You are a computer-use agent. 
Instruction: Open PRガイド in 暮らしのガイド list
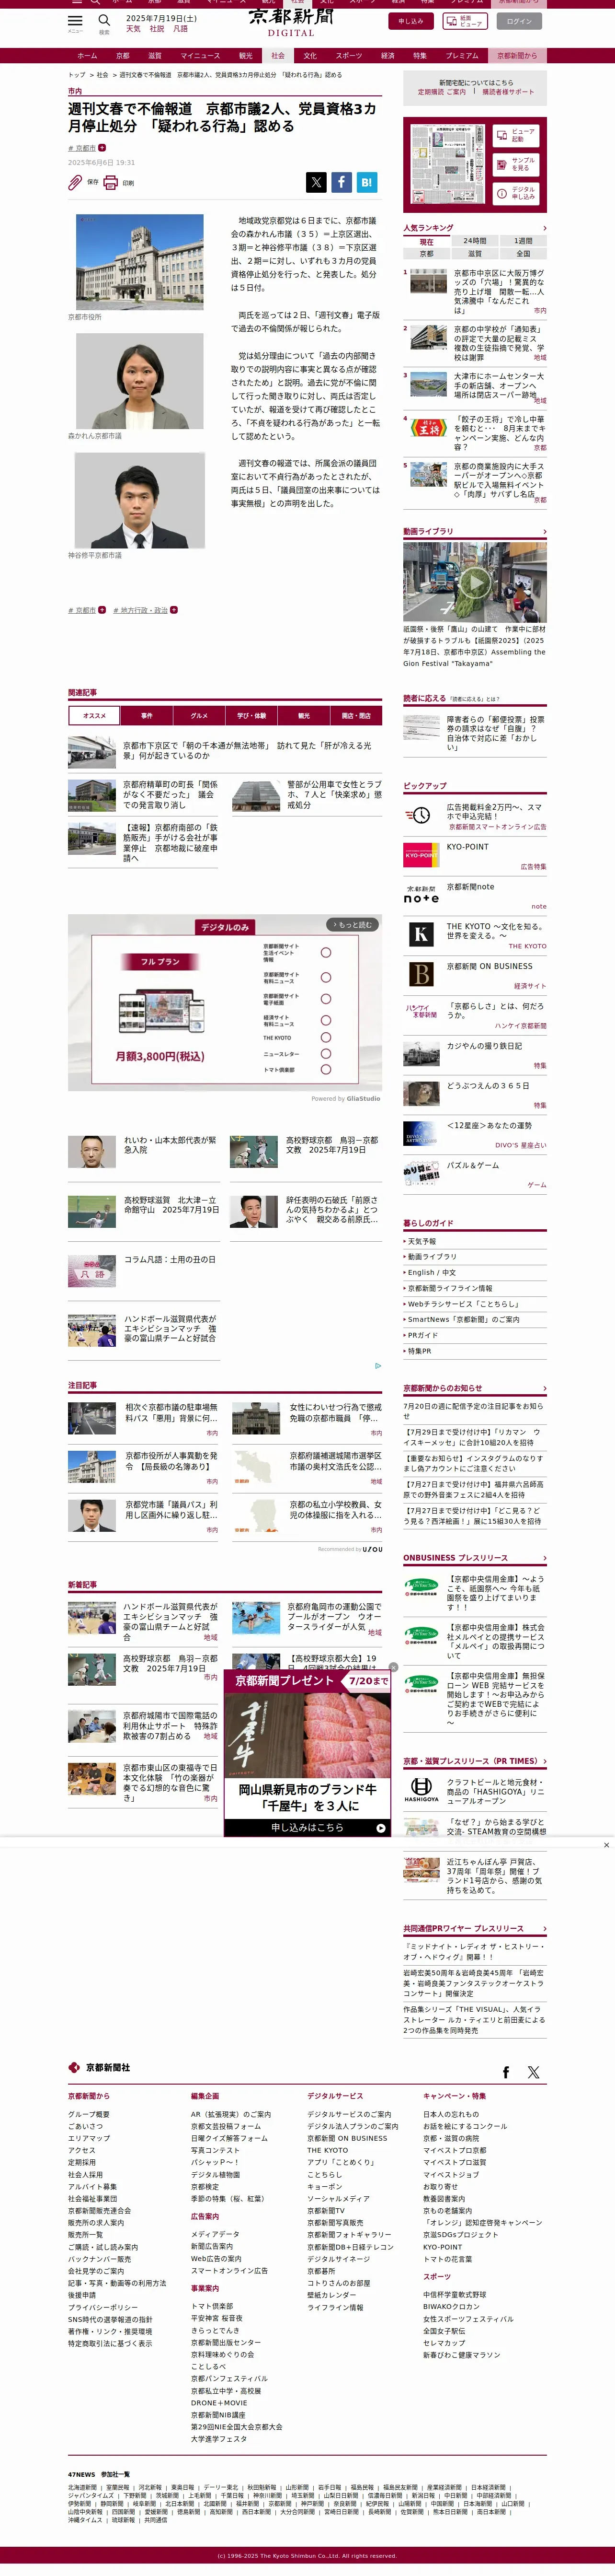point(422,1335)
